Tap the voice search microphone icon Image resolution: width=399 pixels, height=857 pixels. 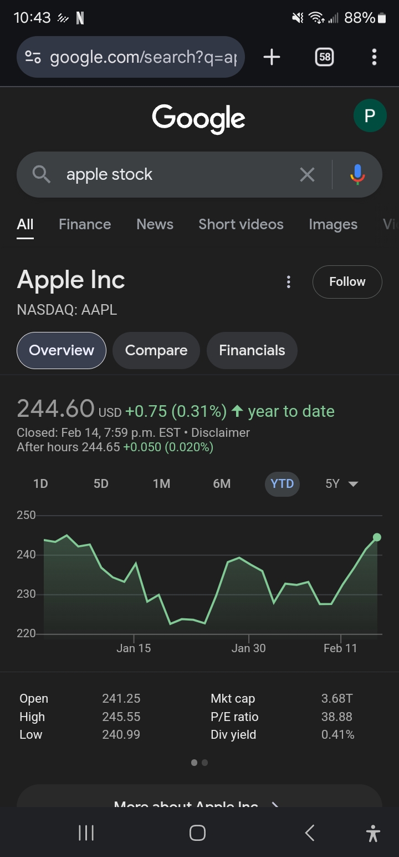357,174
